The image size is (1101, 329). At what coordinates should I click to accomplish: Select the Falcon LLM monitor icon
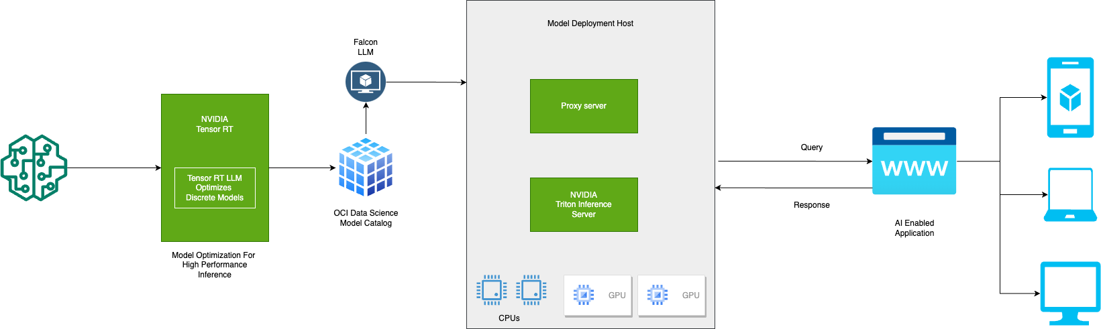coord(366,82)
